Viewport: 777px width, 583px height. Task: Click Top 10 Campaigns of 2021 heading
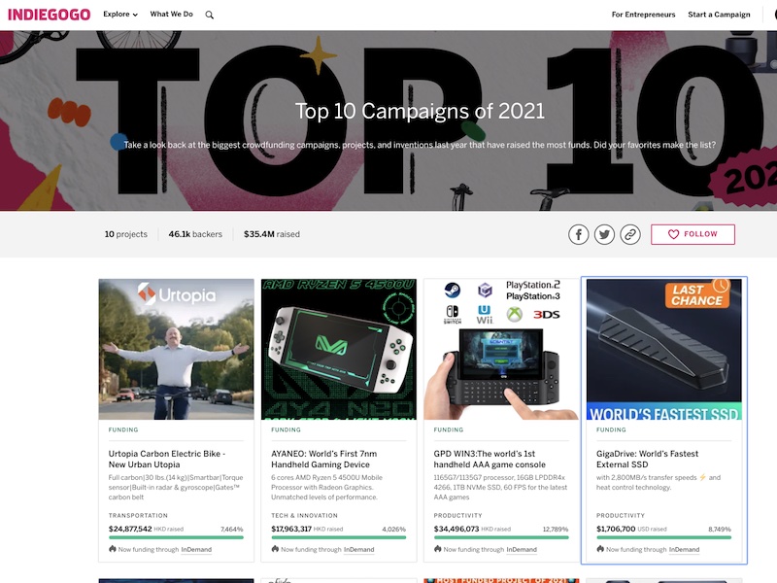[420, 111]
